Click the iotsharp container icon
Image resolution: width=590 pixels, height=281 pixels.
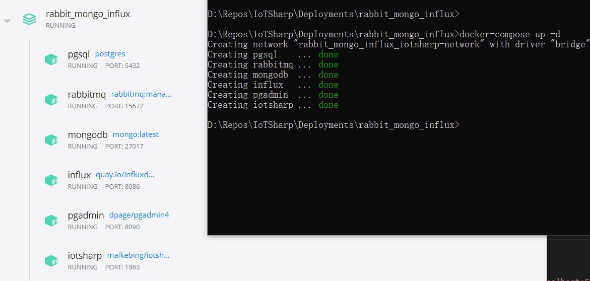[51, 261]
